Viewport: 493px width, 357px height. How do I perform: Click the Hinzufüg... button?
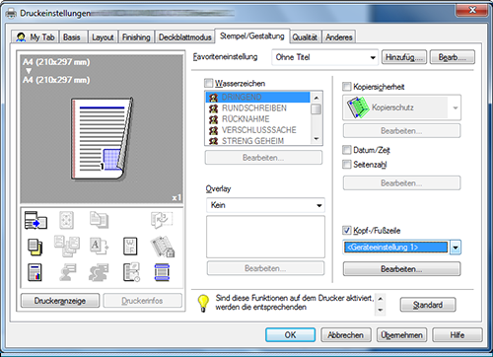pyautogui.click(x=404, y=57)
